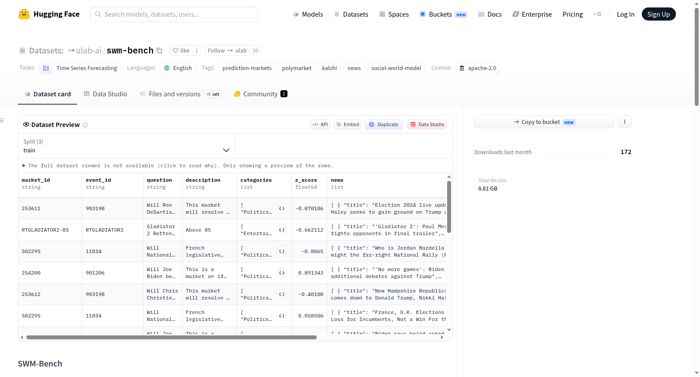This screenshot has width=700, height=377.
Task: Click the table scroll-left arrow
Action: click(x=22, y=338)
